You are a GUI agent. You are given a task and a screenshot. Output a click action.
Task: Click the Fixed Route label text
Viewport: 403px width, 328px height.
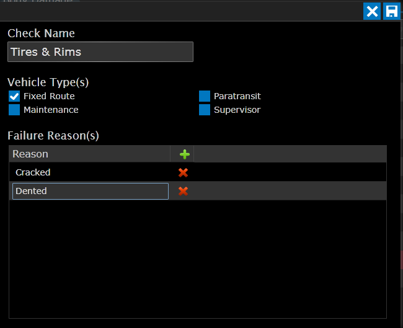(x=49, y=96)
